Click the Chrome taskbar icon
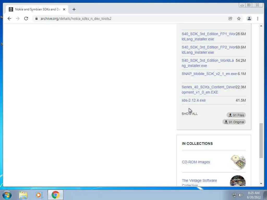267x200 pixels. [x=56, y=195]
